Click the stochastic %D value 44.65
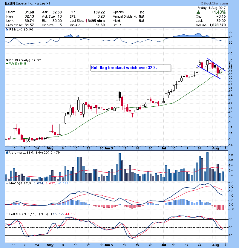The image size is (239, 248). click(70, 214)
